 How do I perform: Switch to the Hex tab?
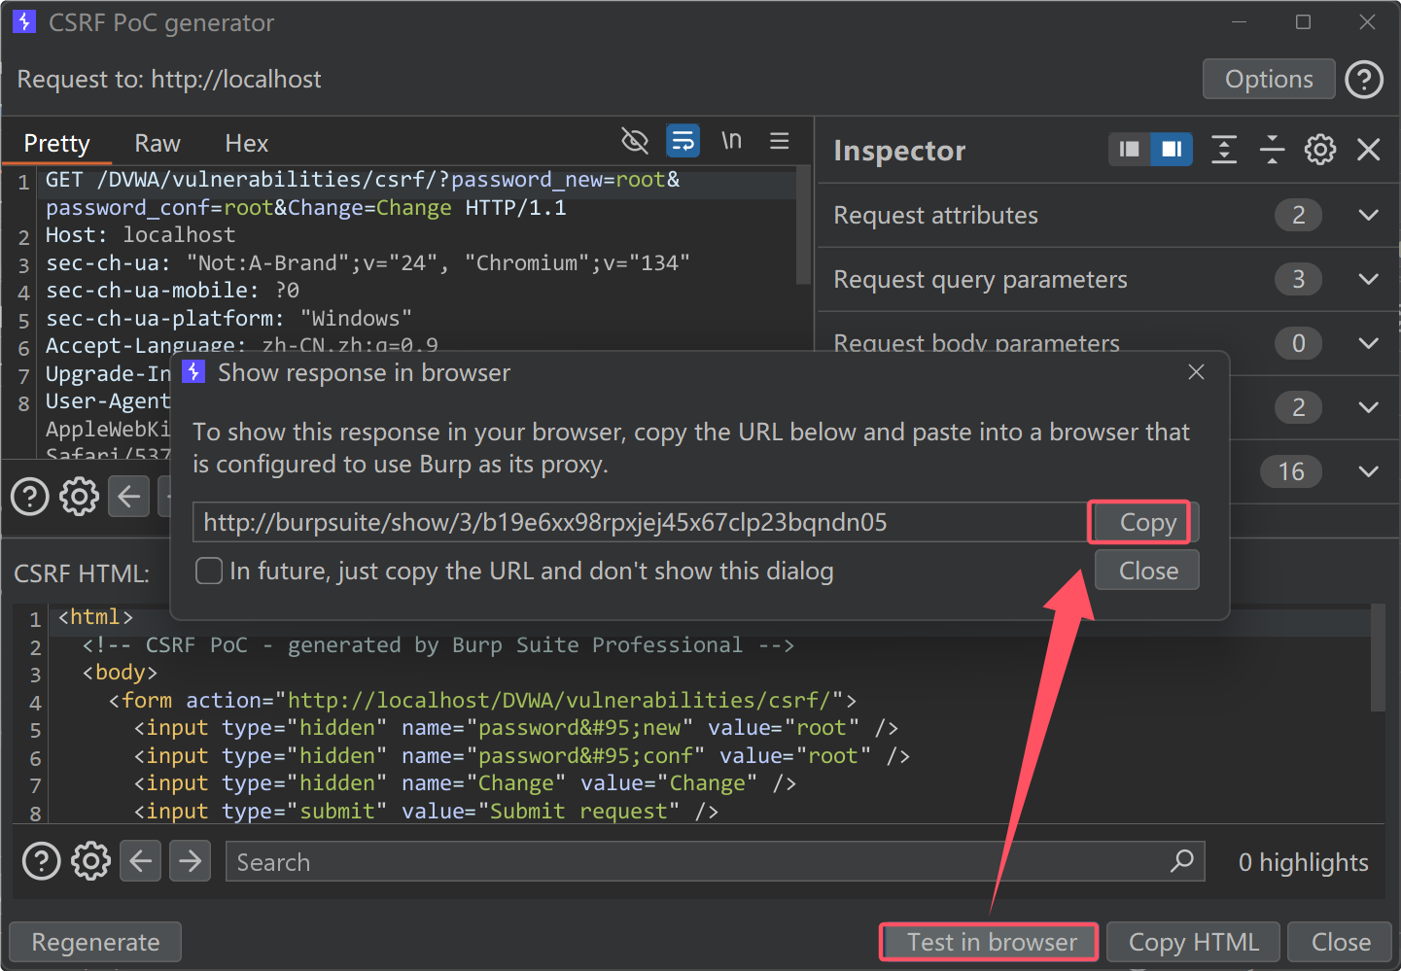pyautogui.click(x=247, y=144)
